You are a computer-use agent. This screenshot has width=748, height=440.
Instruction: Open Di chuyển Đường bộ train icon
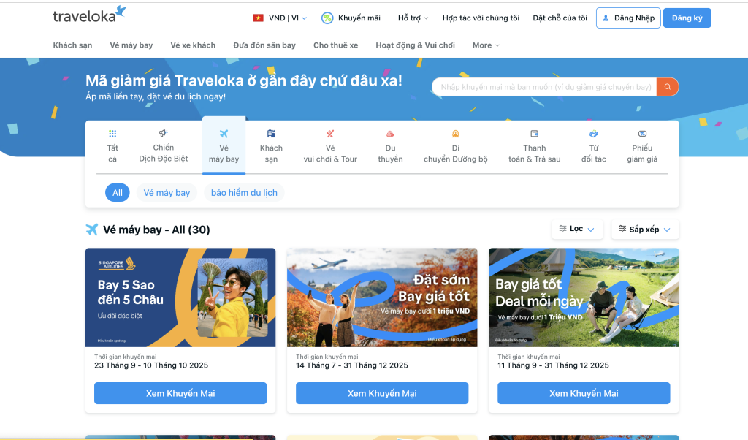pos(456,134)
